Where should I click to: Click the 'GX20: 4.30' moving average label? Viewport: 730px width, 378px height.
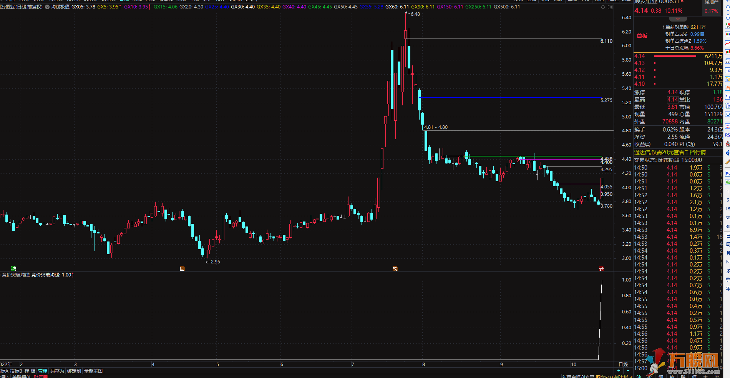tap(191, 7)
